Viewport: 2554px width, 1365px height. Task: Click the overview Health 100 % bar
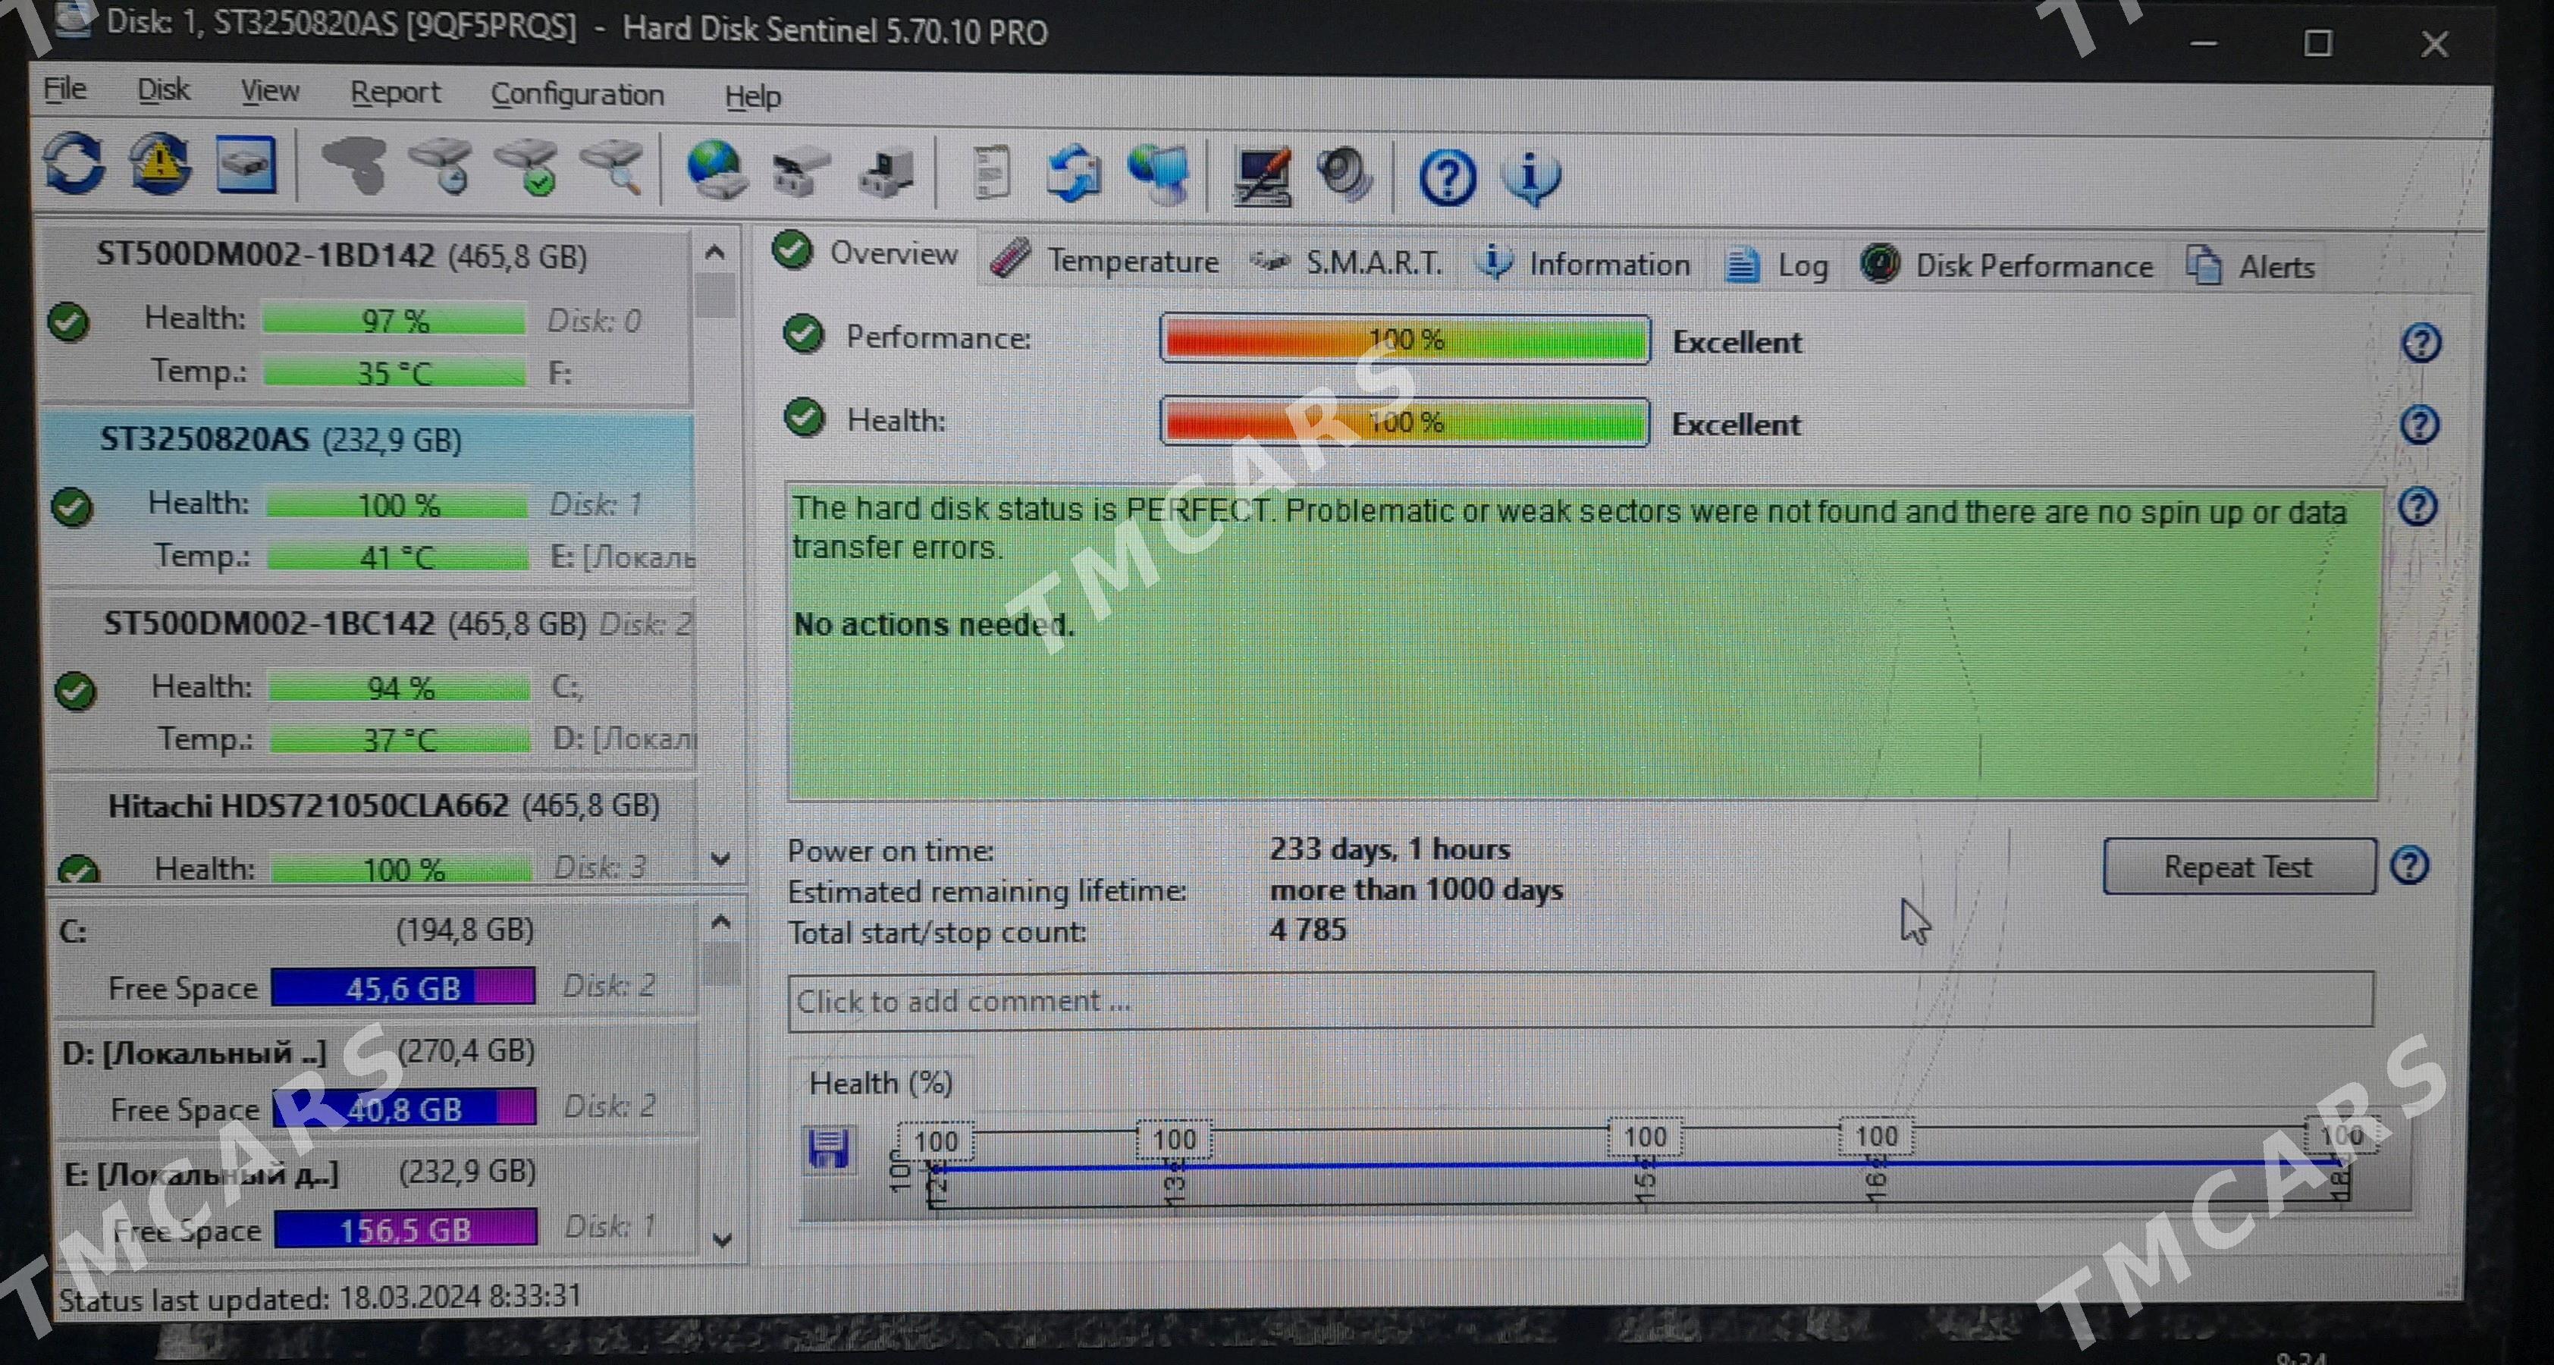pyautogui.click(x=1405, y=422)
